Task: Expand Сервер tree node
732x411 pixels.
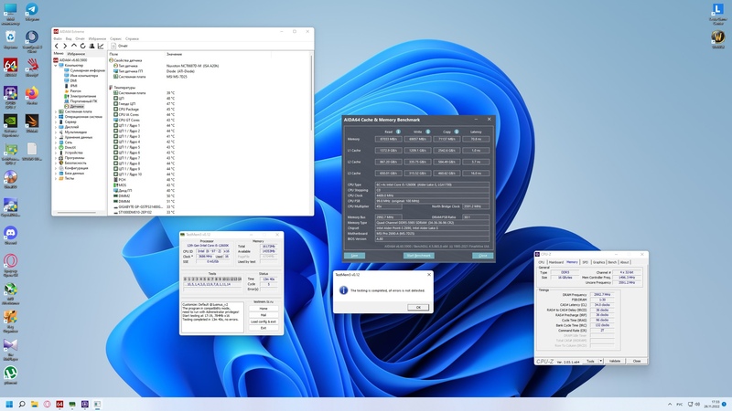Action: coord(56,122)
